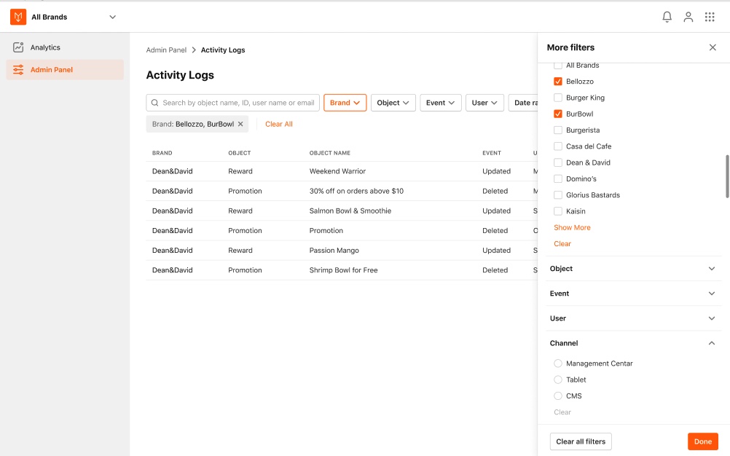Viewport: 730px width, 456px height.
Task: Click the EVENT column header
Action: tap(492, 153)
